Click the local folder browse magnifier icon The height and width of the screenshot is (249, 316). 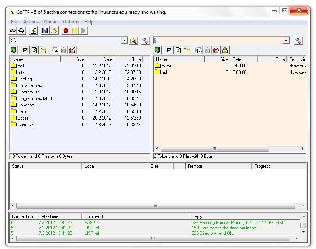click(x=134, y=41)
